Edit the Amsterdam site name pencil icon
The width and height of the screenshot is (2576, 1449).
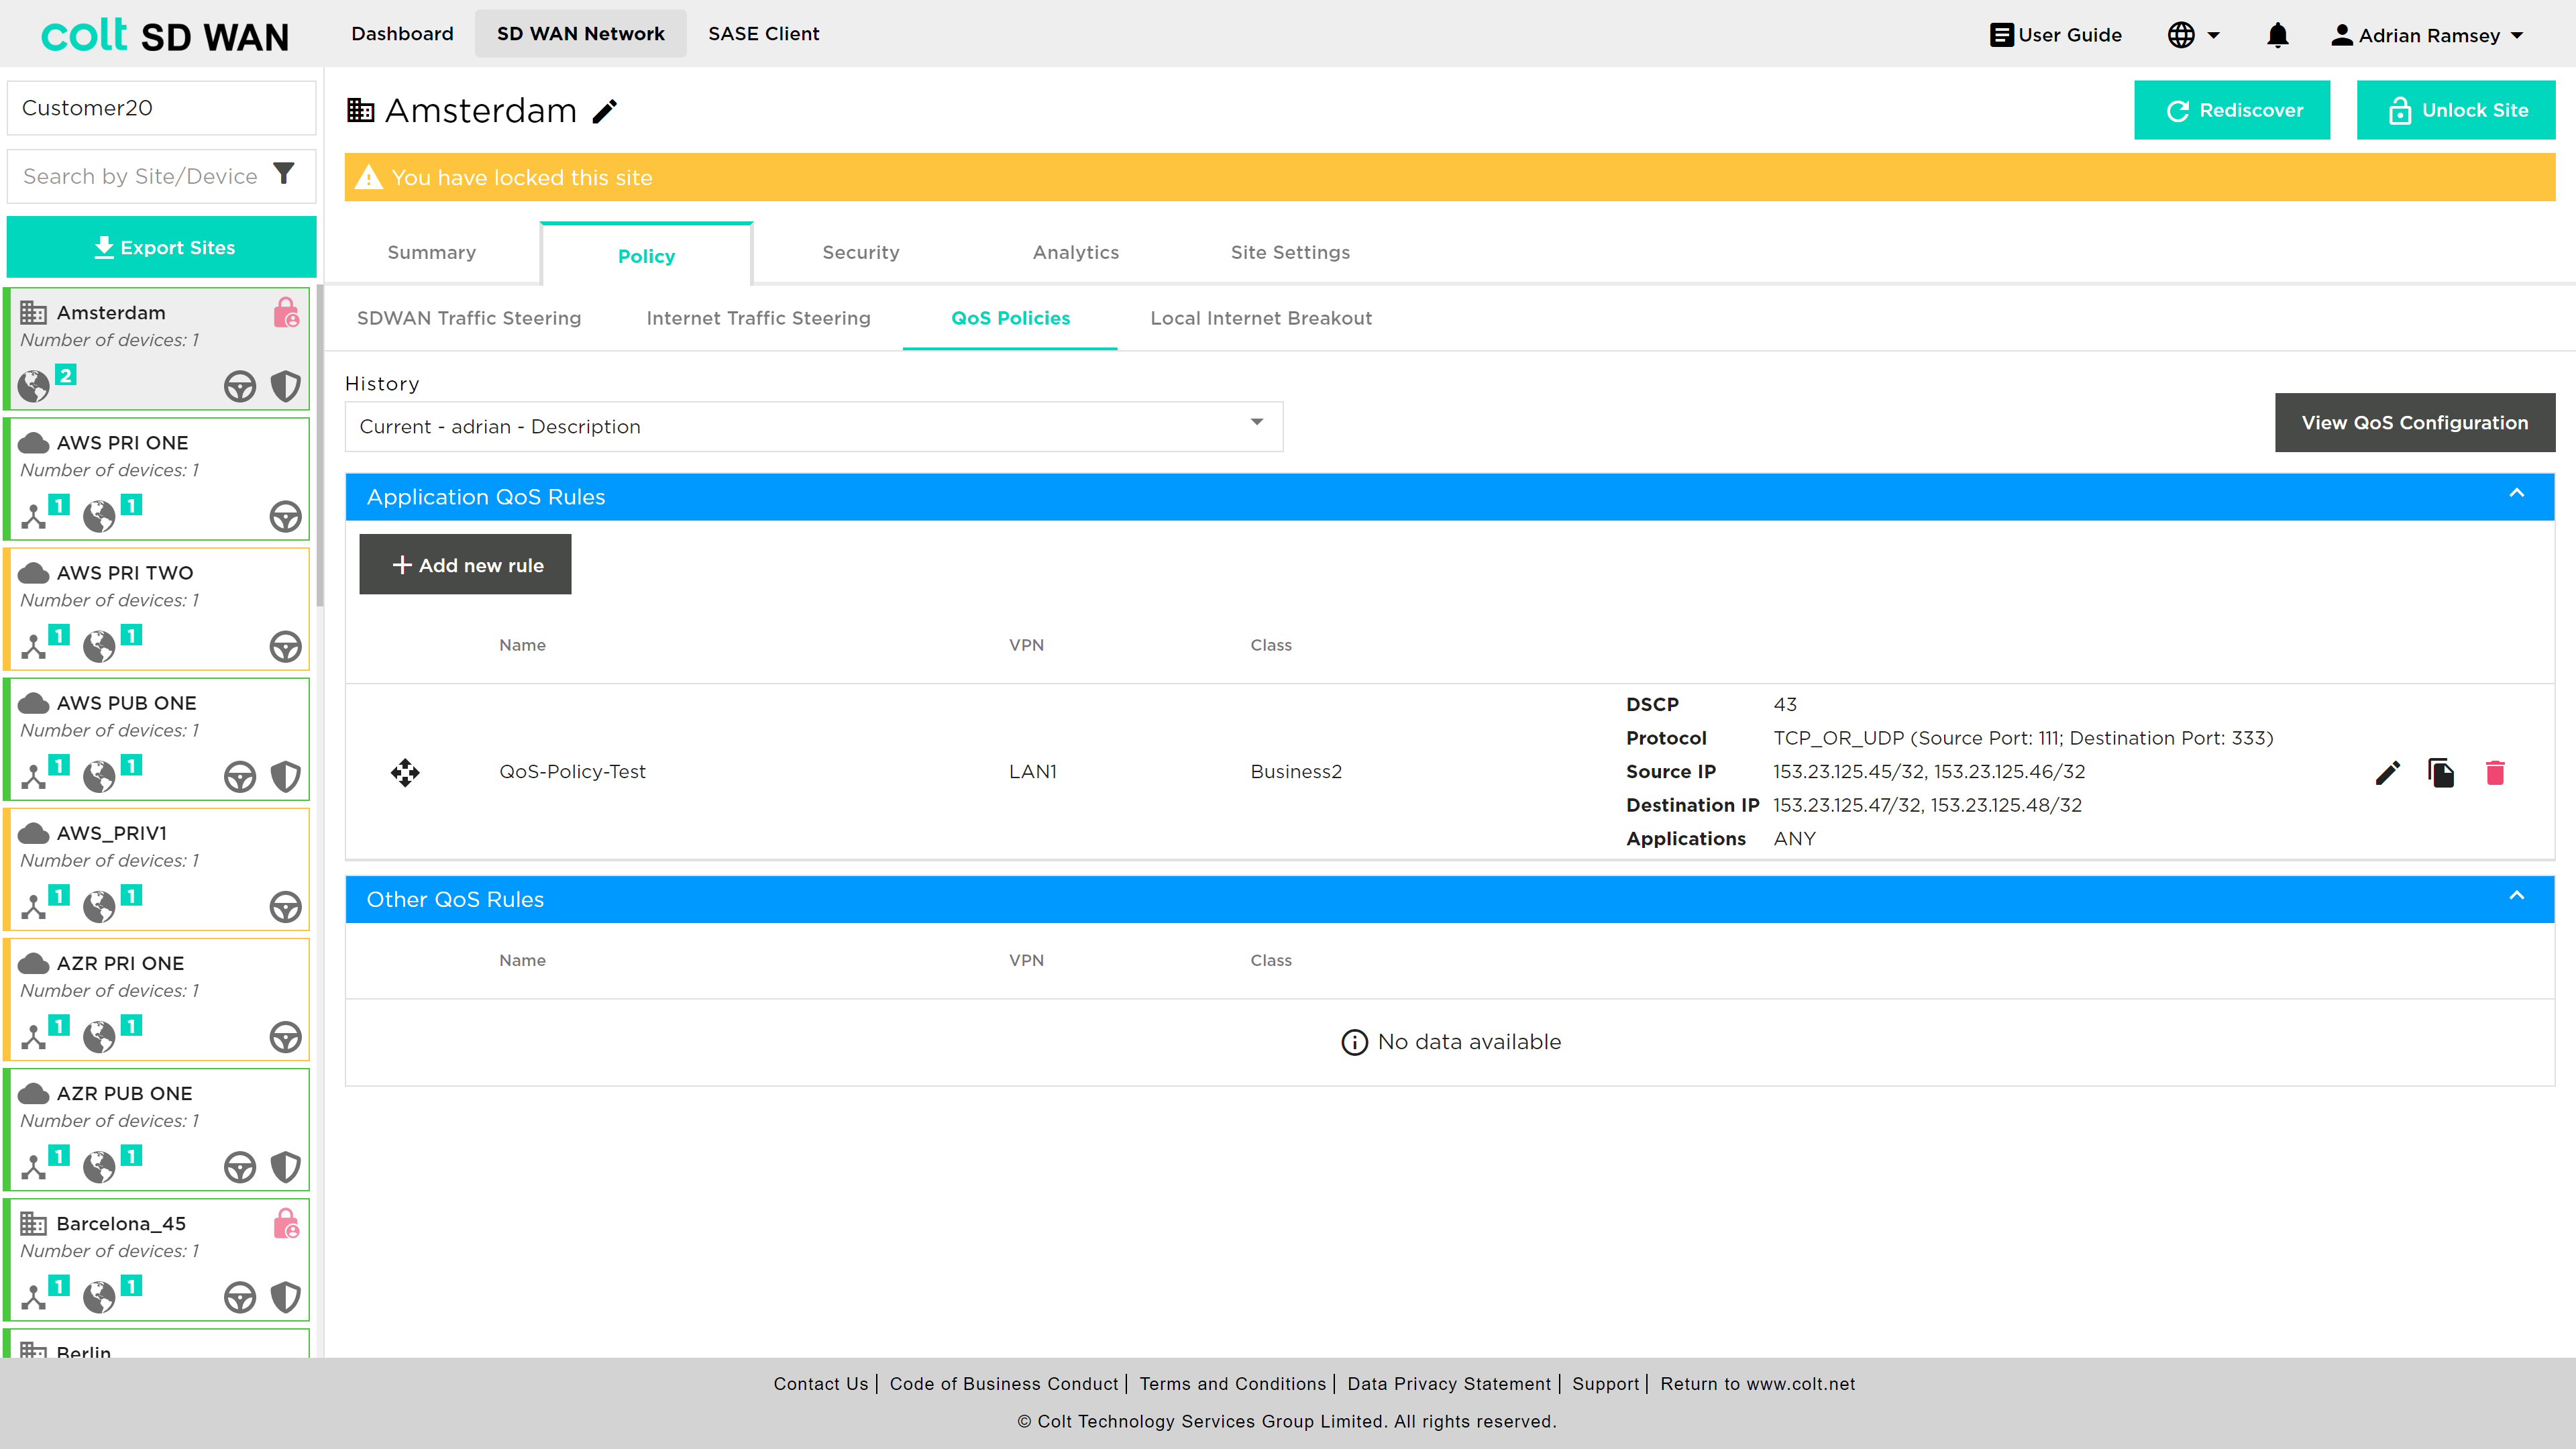605,111
